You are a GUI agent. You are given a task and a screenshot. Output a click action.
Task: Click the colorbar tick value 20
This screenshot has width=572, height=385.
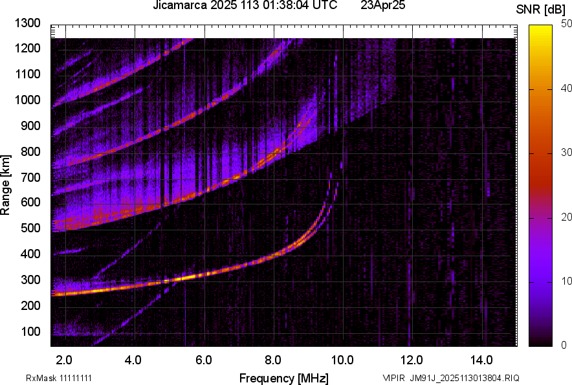pyautogui.click(x=567, y=217)
